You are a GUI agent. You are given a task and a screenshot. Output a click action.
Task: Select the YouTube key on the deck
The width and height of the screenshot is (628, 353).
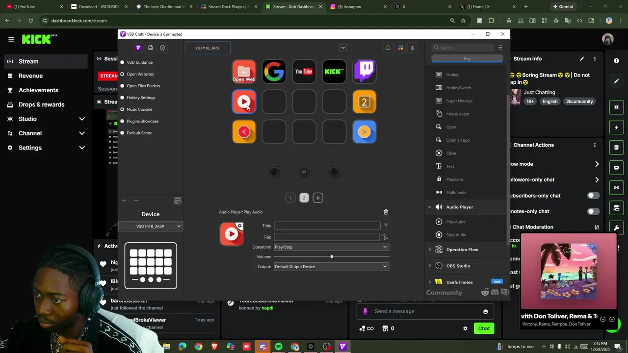point(304,72)
